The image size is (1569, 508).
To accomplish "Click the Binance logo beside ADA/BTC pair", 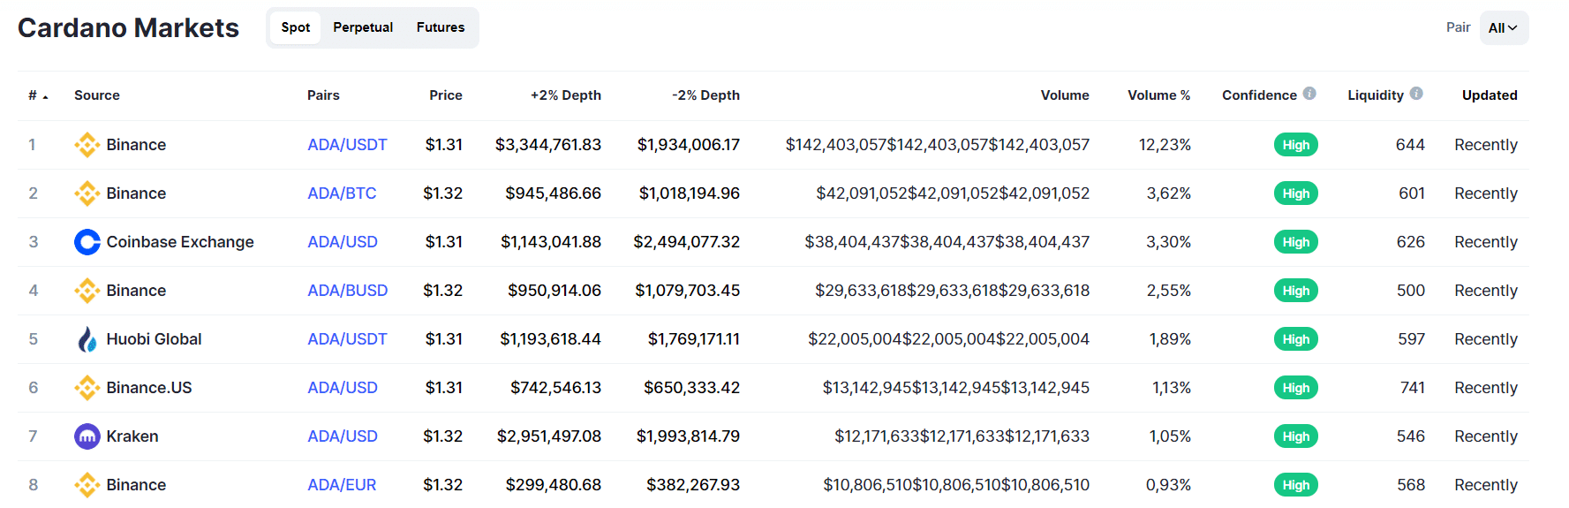I will (87, 193).
